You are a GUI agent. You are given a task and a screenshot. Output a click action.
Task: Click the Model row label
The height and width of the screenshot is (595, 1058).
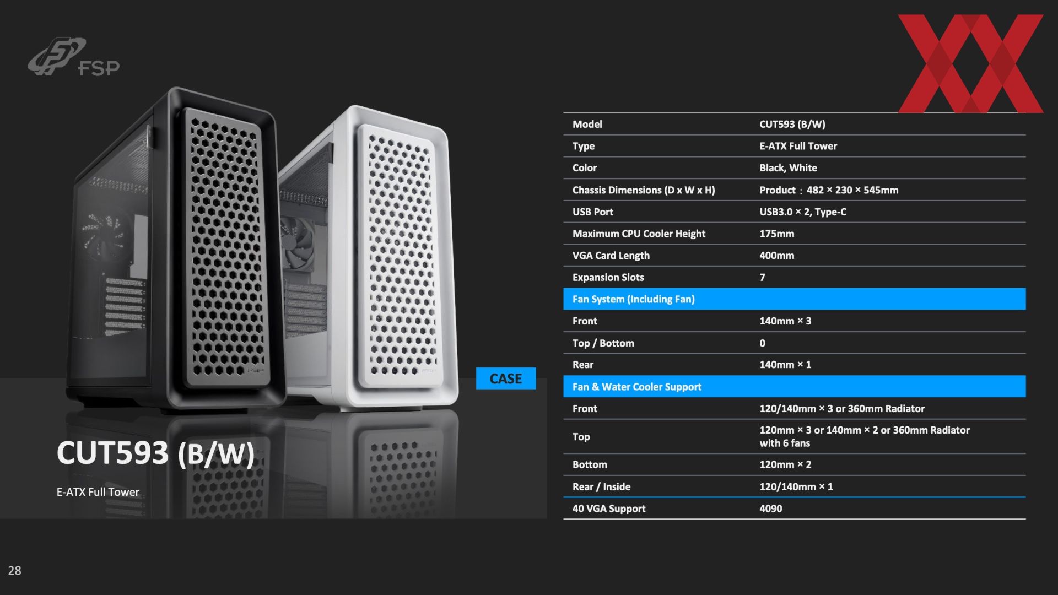pos(587,124)
